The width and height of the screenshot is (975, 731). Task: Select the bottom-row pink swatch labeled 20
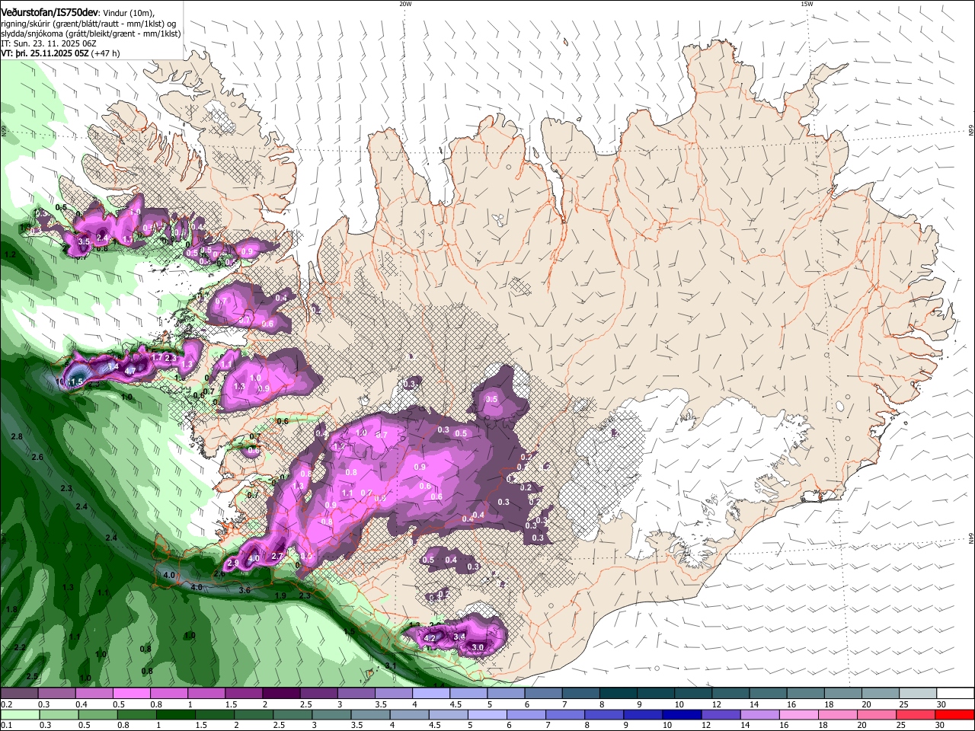(876, 715)
